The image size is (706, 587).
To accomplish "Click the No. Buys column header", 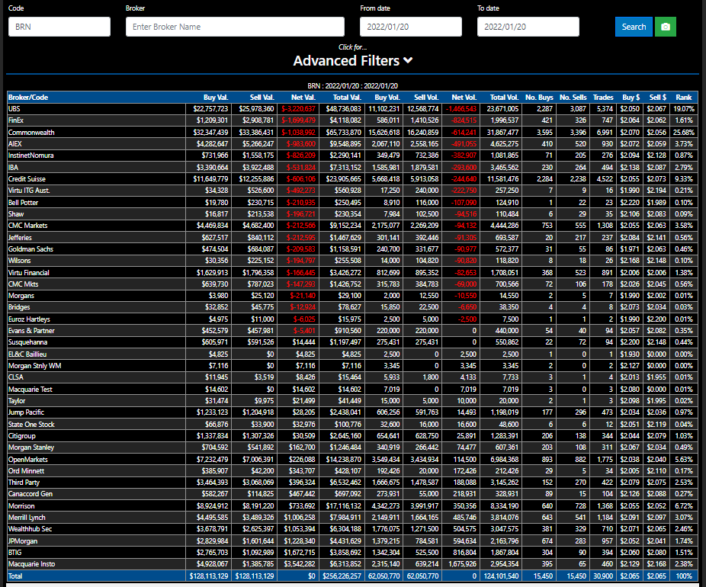I will click(x=541, y=98).
